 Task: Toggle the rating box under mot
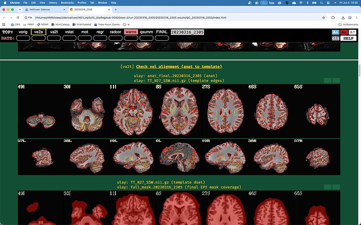click(85, 38)
